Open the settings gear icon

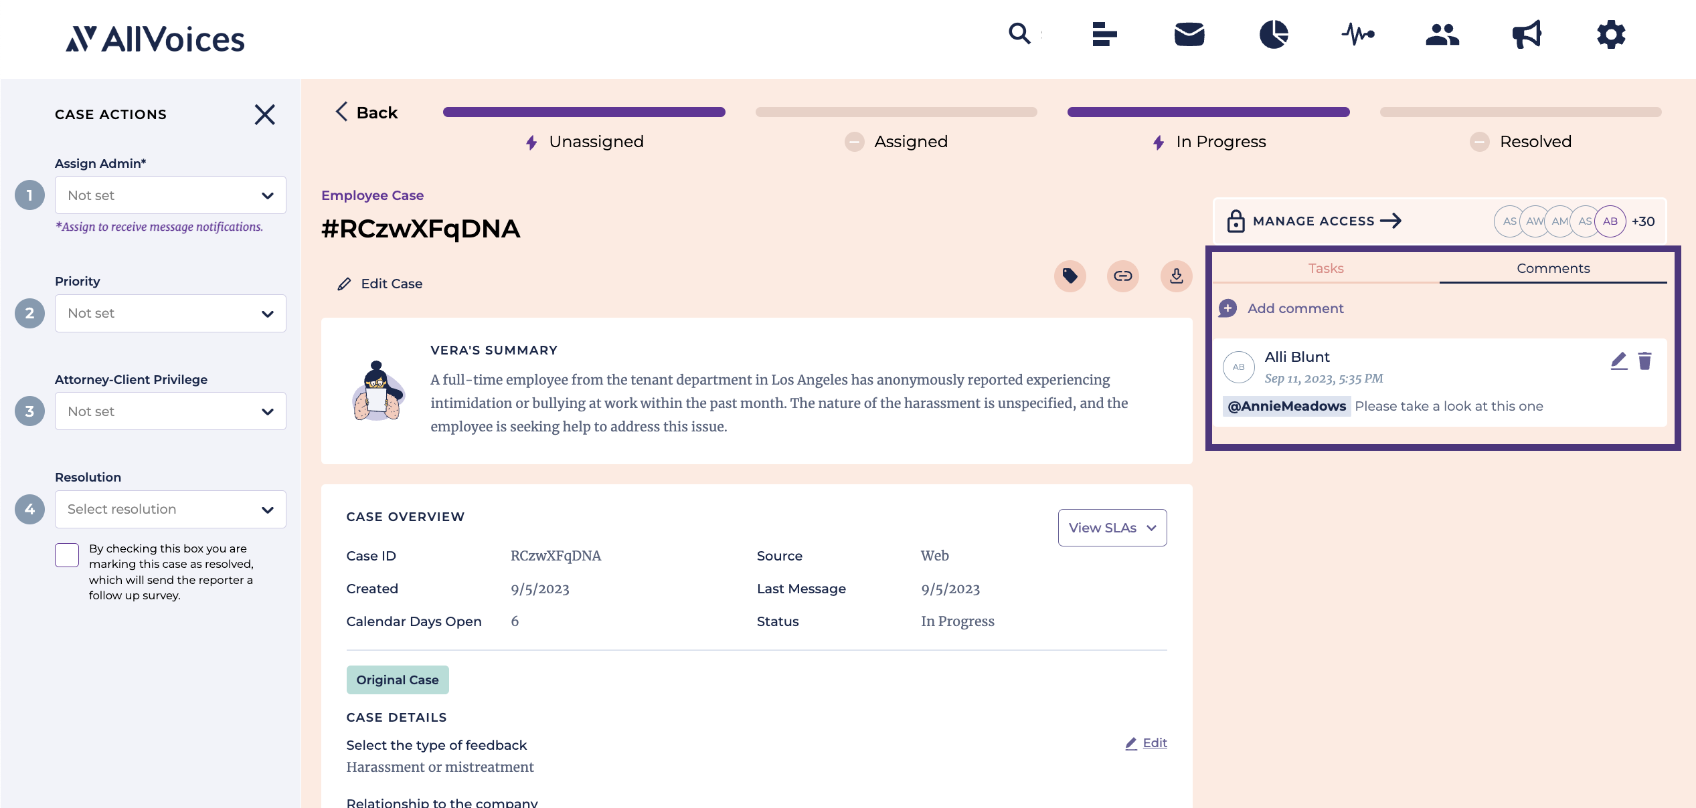click(x=1611, y=33)
